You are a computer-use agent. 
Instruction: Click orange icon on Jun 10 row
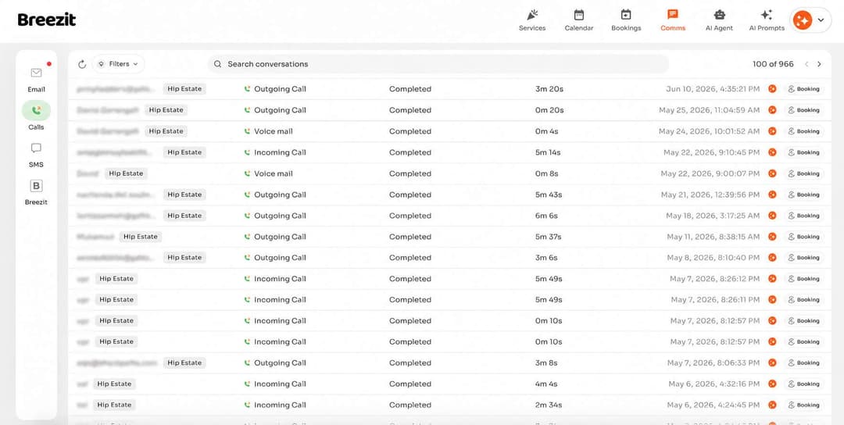click(772, 89)
